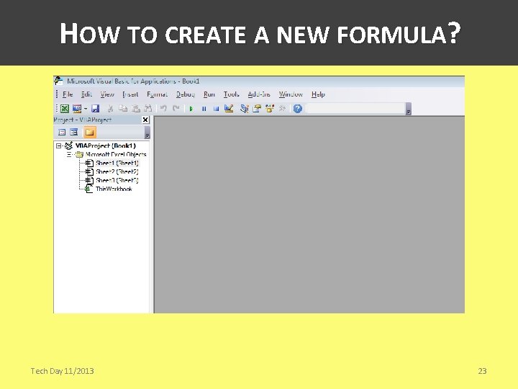Open Insert object dropdown arrow
Image resolution: width=518 pixels, height=389 pixels.
85,109
